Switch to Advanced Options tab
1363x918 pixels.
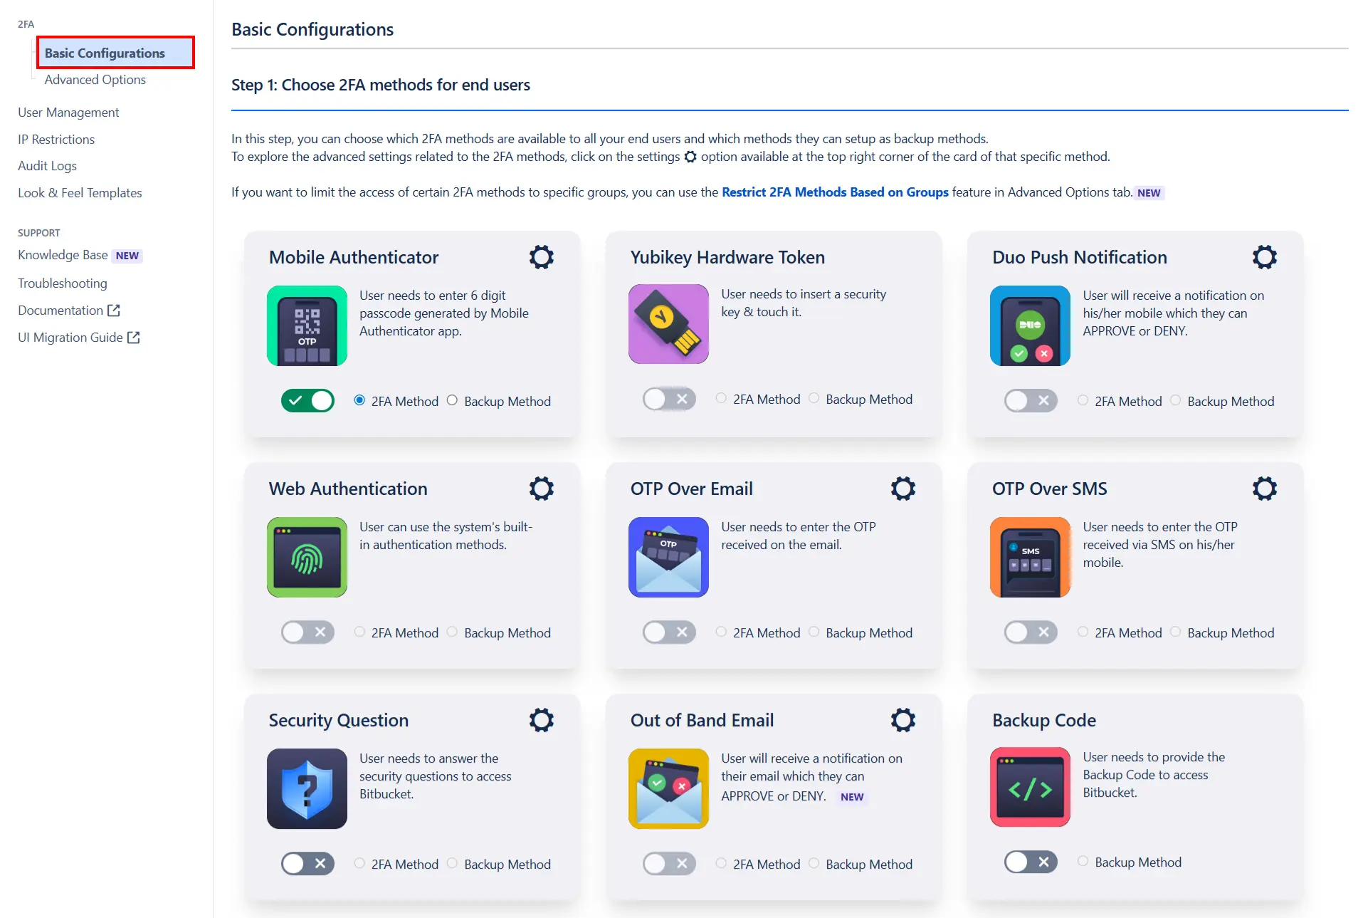coord(95,79)
